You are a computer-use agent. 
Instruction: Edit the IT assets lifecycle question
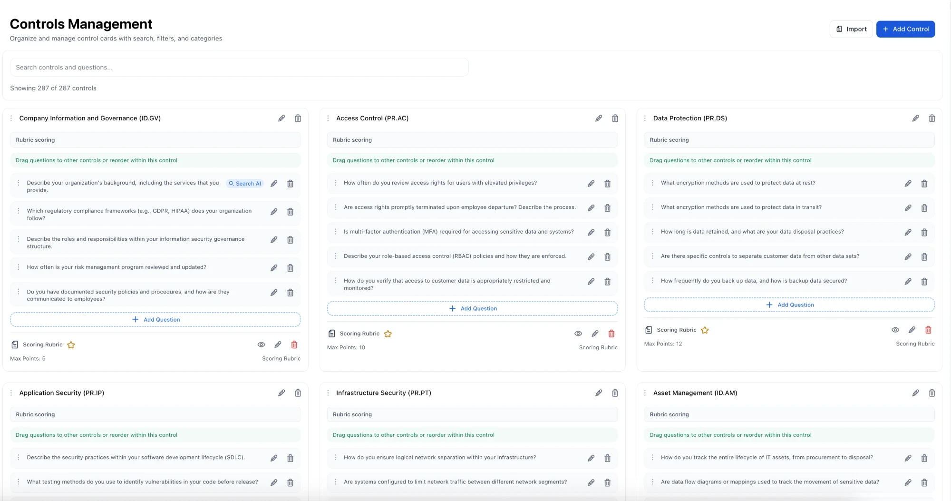(908, 458)
